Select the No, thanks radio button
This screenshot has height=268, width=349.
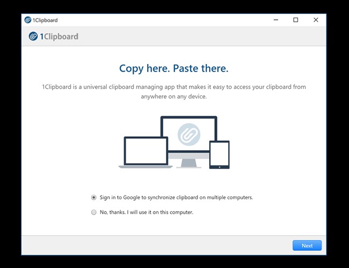tap(94, 212)
